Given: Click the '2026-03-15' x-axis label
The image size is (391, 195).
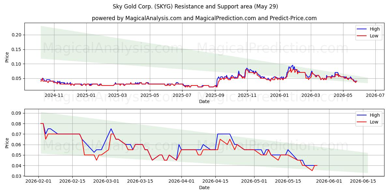Looking at the screenshot, I should [140, 181].
